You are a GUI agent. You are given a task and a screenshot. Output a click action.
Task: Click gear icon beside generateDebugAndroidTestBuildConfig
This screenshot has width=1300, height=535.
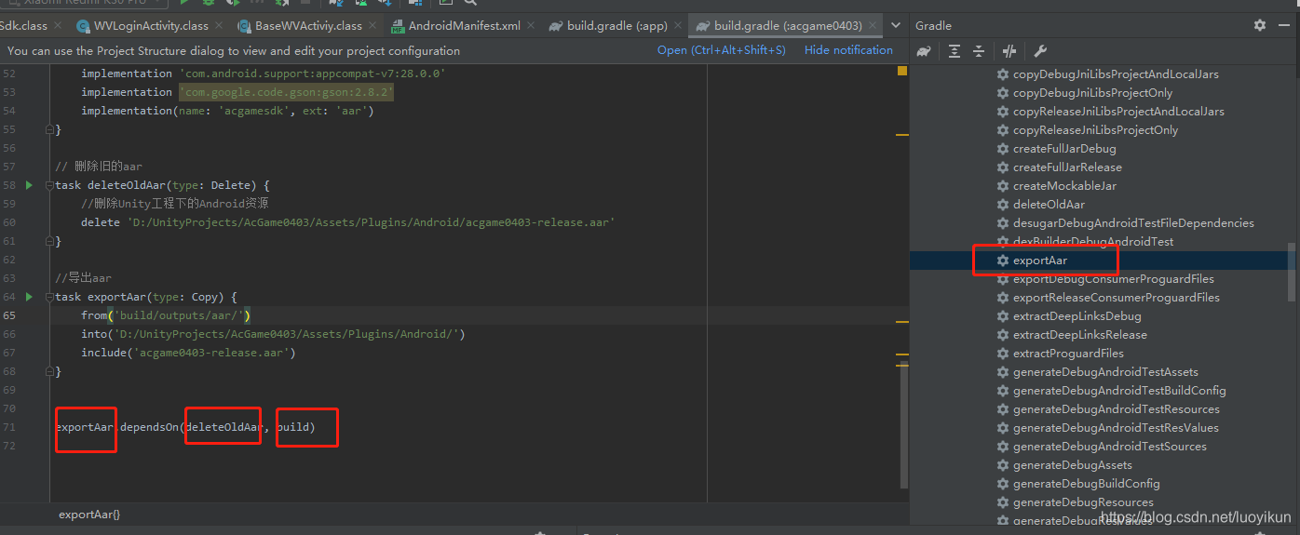[1003, 391]
